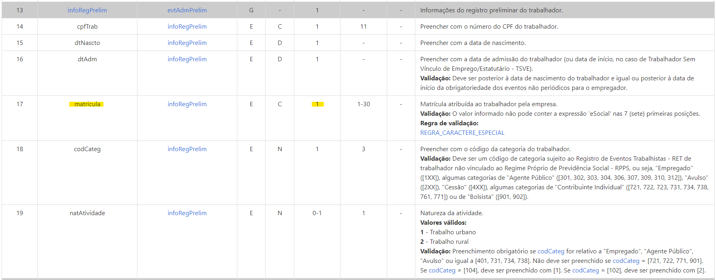Follow codCateg link before '= [104]'

pyautogui.click(x=442, y=270)
